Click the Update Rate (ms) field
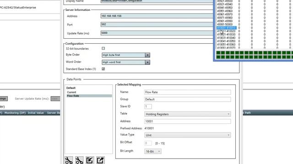 (x=157, y=33)
